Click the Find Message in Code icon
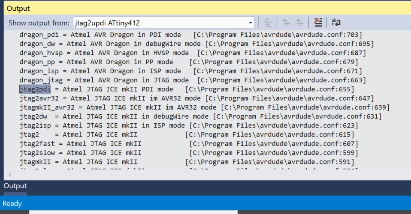 tap(268, 23)
